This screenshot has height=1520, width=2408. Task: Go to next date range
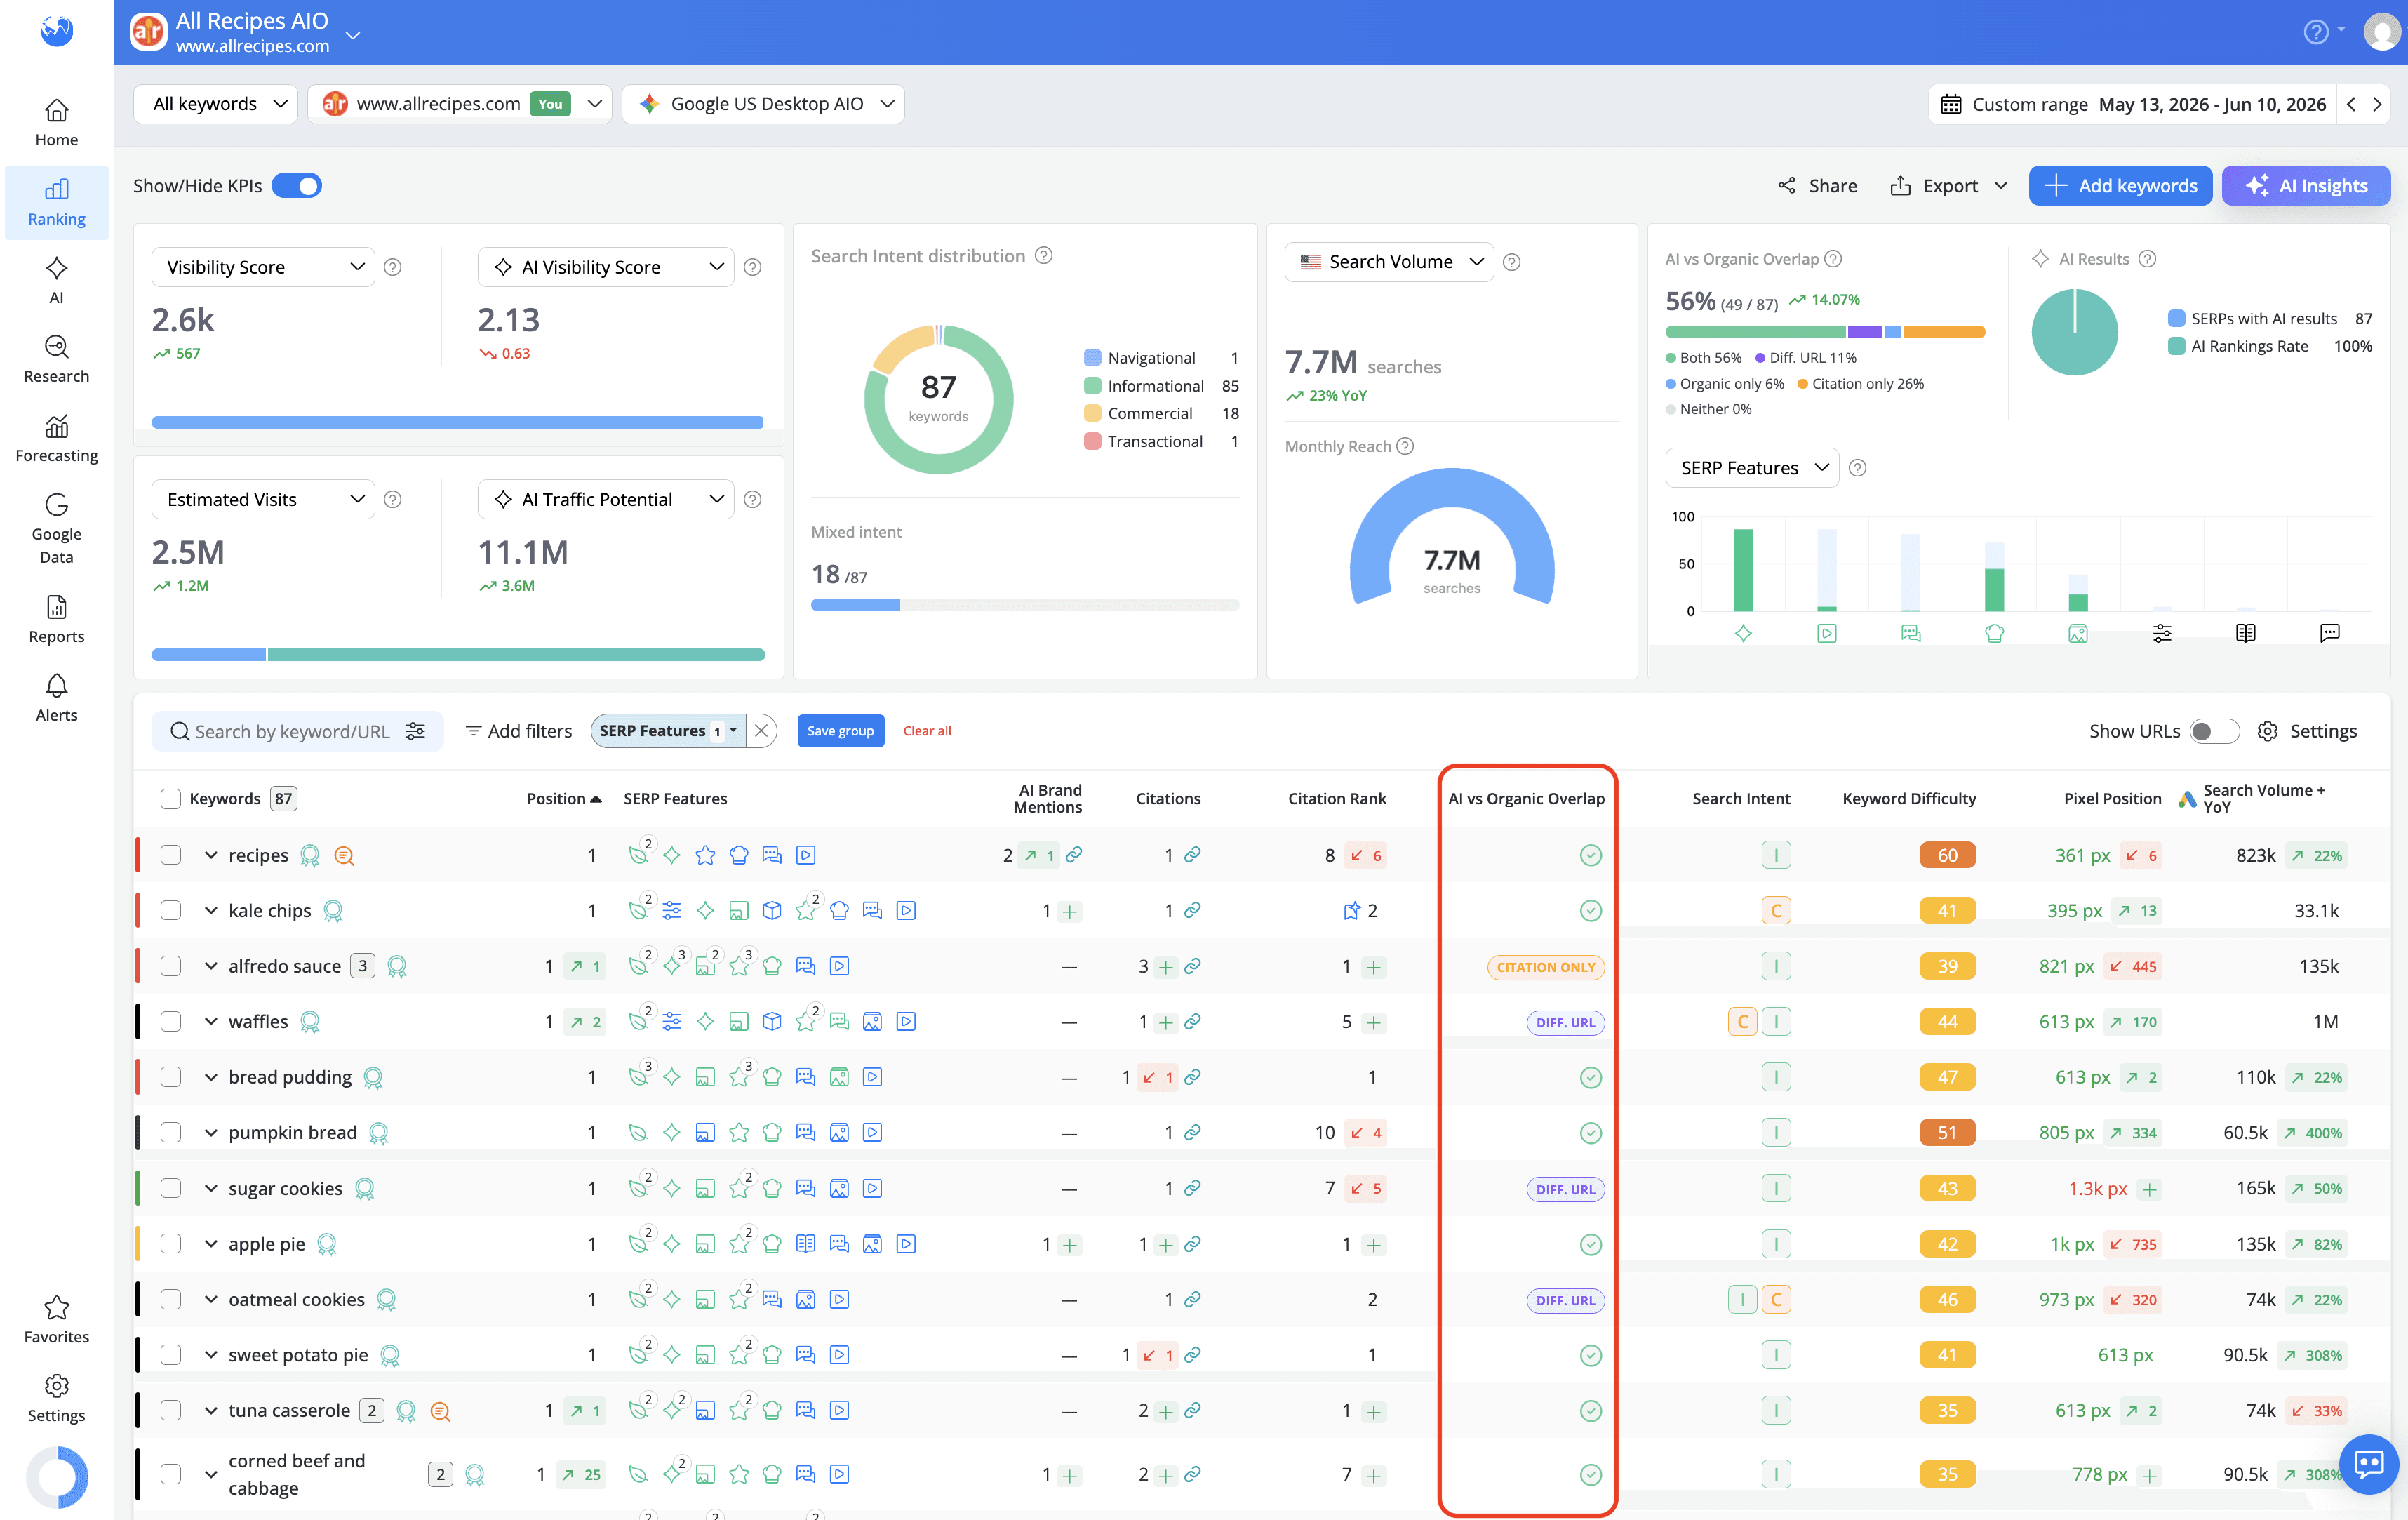(x=2377, y=104)
